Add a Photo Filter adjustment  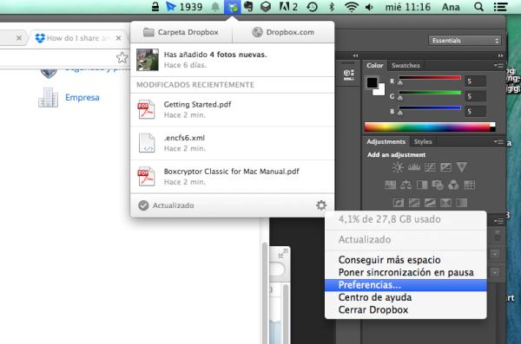(x=438, y=185)
